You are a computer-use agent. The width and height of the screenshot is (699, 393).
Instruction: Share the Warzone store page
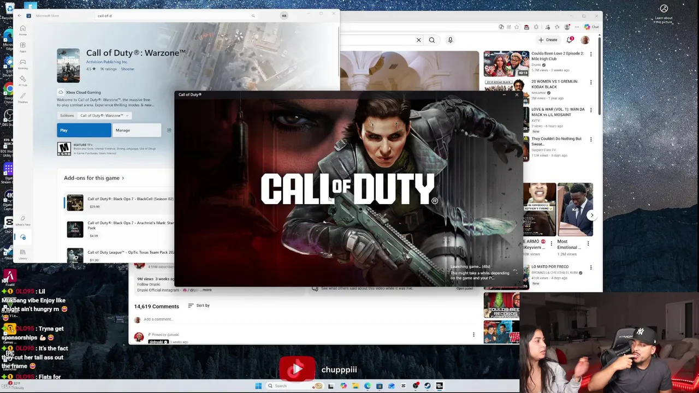pyautogui.click(x=169, y=130)
